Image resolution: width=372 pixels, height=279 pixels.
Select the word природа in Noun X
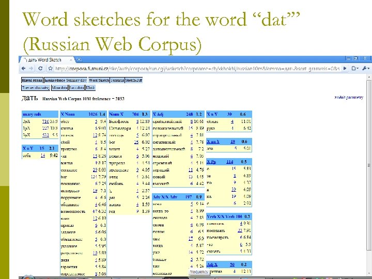pyautogui.click(x=117, y=163)
